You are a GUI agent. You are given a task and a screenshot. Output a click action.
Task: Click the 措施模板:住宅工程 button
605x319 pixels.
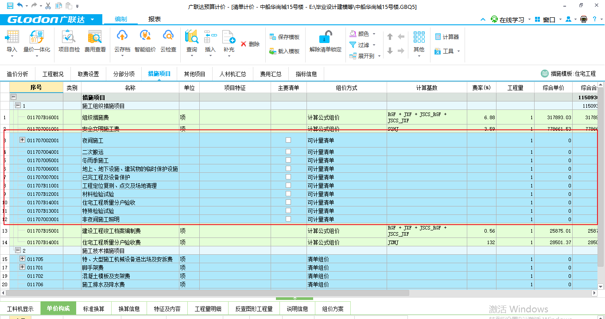coord(569,74)
